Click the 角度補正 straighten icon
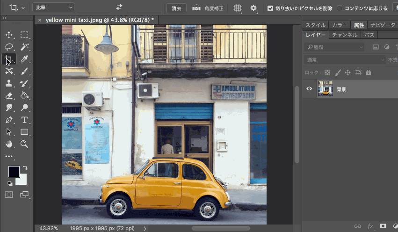Viewport: 398px width, 232px height. (197, 8)
